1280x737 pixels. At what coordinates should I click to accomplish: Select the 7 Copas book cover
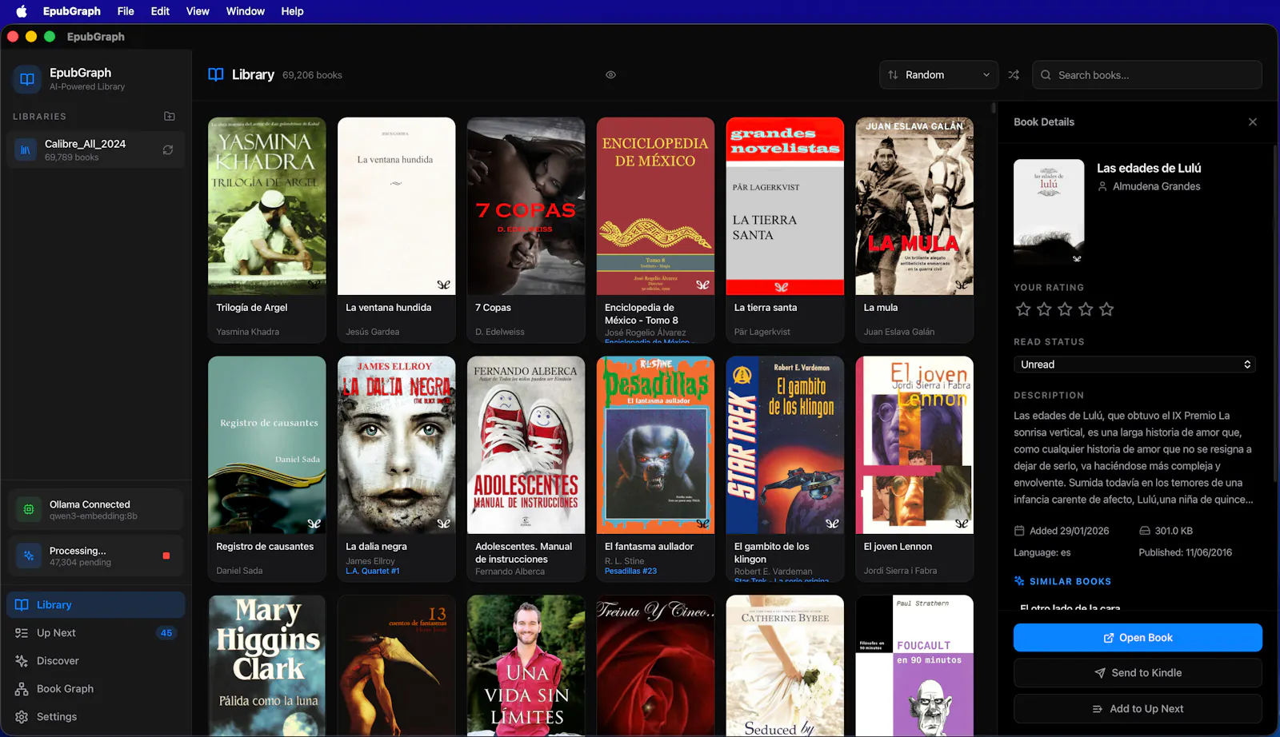pyautogui.click(x=526, y=206)
